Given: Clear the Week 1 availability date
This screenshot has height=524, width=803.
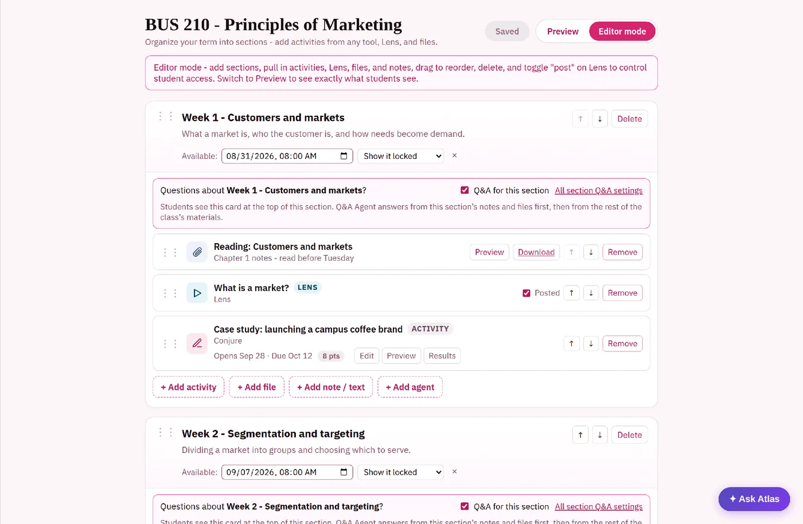Looking at the screenshot, I should 454,155.
